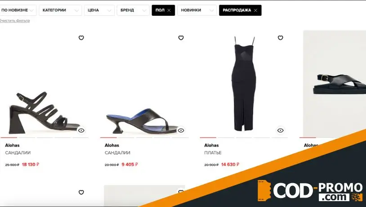Remove РАСПРОДАЖА filter with the X icon
The height and width of the screenshot is (207, 366).
(255, 10)
